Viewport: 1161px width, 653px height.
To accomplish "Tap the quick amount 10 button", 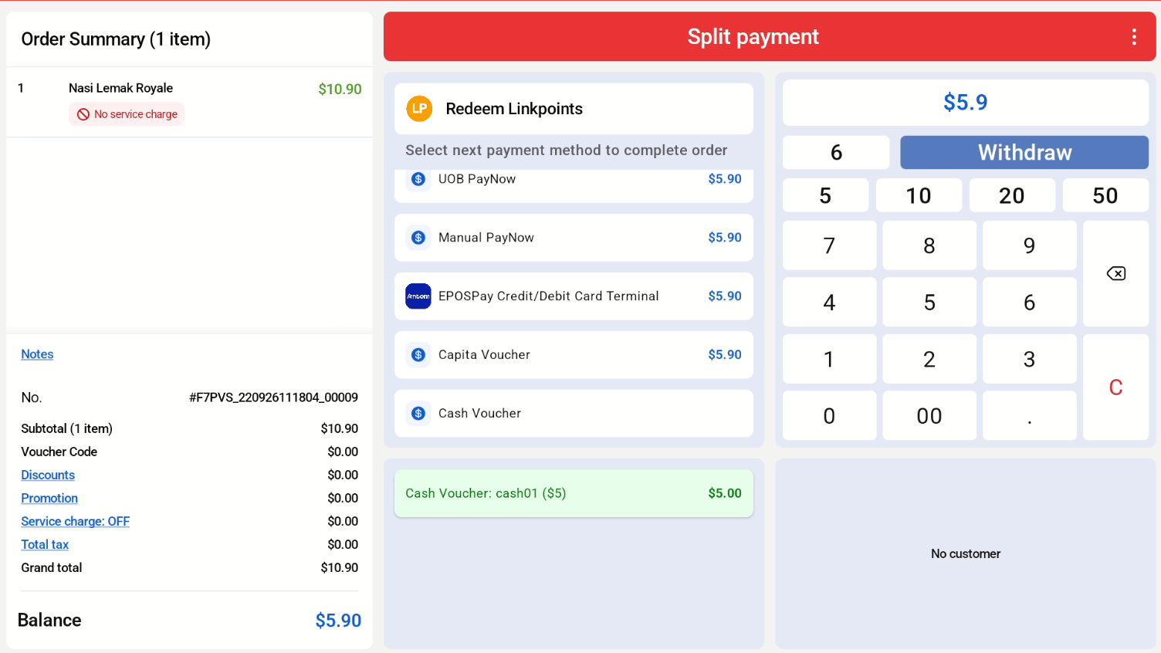I will pos(919,196).
